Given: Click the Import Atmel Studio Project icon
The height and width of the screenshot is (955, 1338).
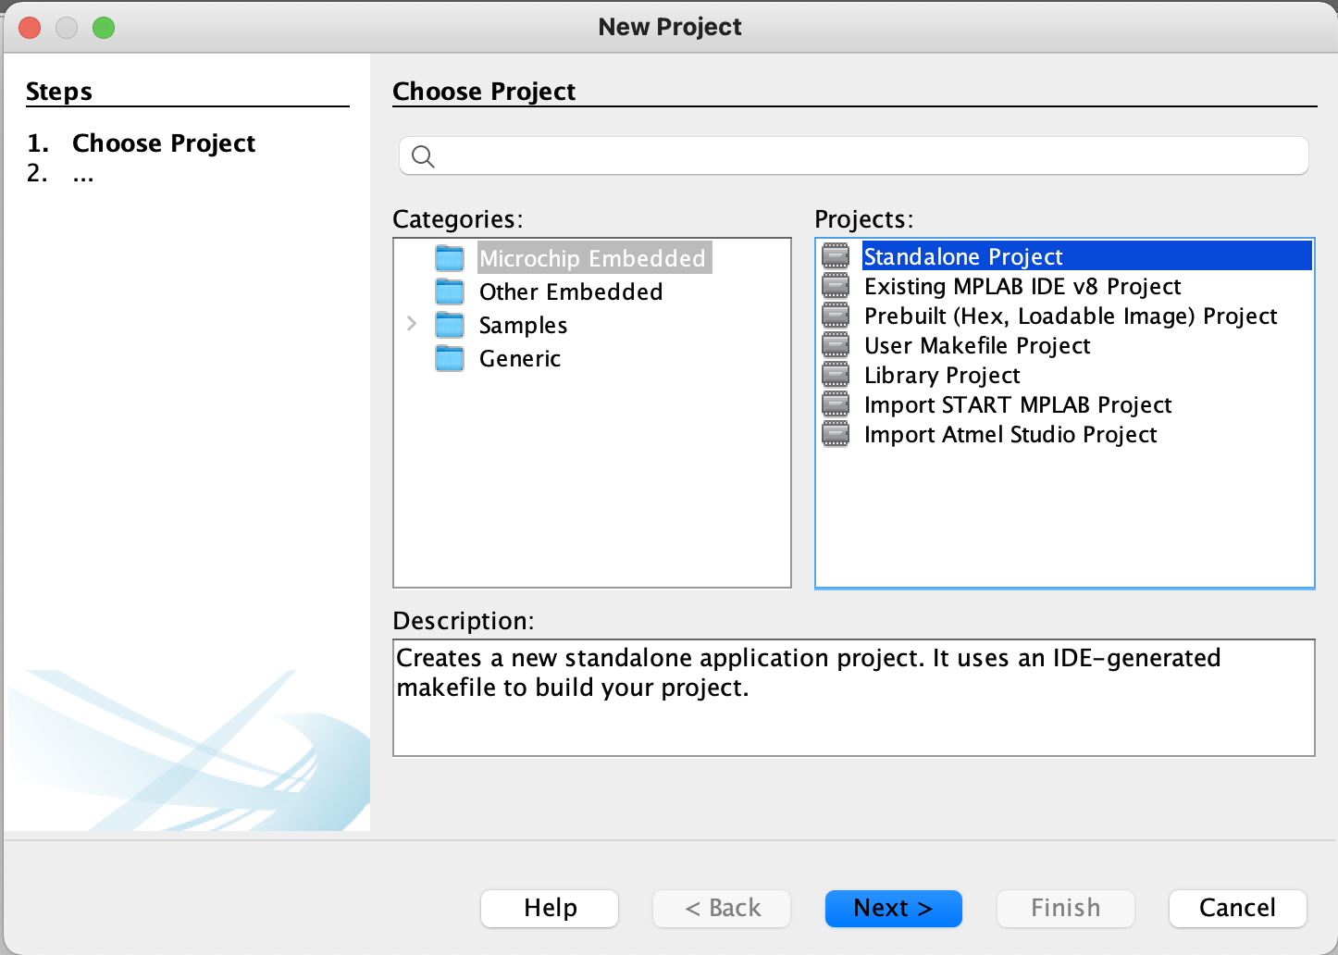Looking at the screenshot, I should coord(836,434).
